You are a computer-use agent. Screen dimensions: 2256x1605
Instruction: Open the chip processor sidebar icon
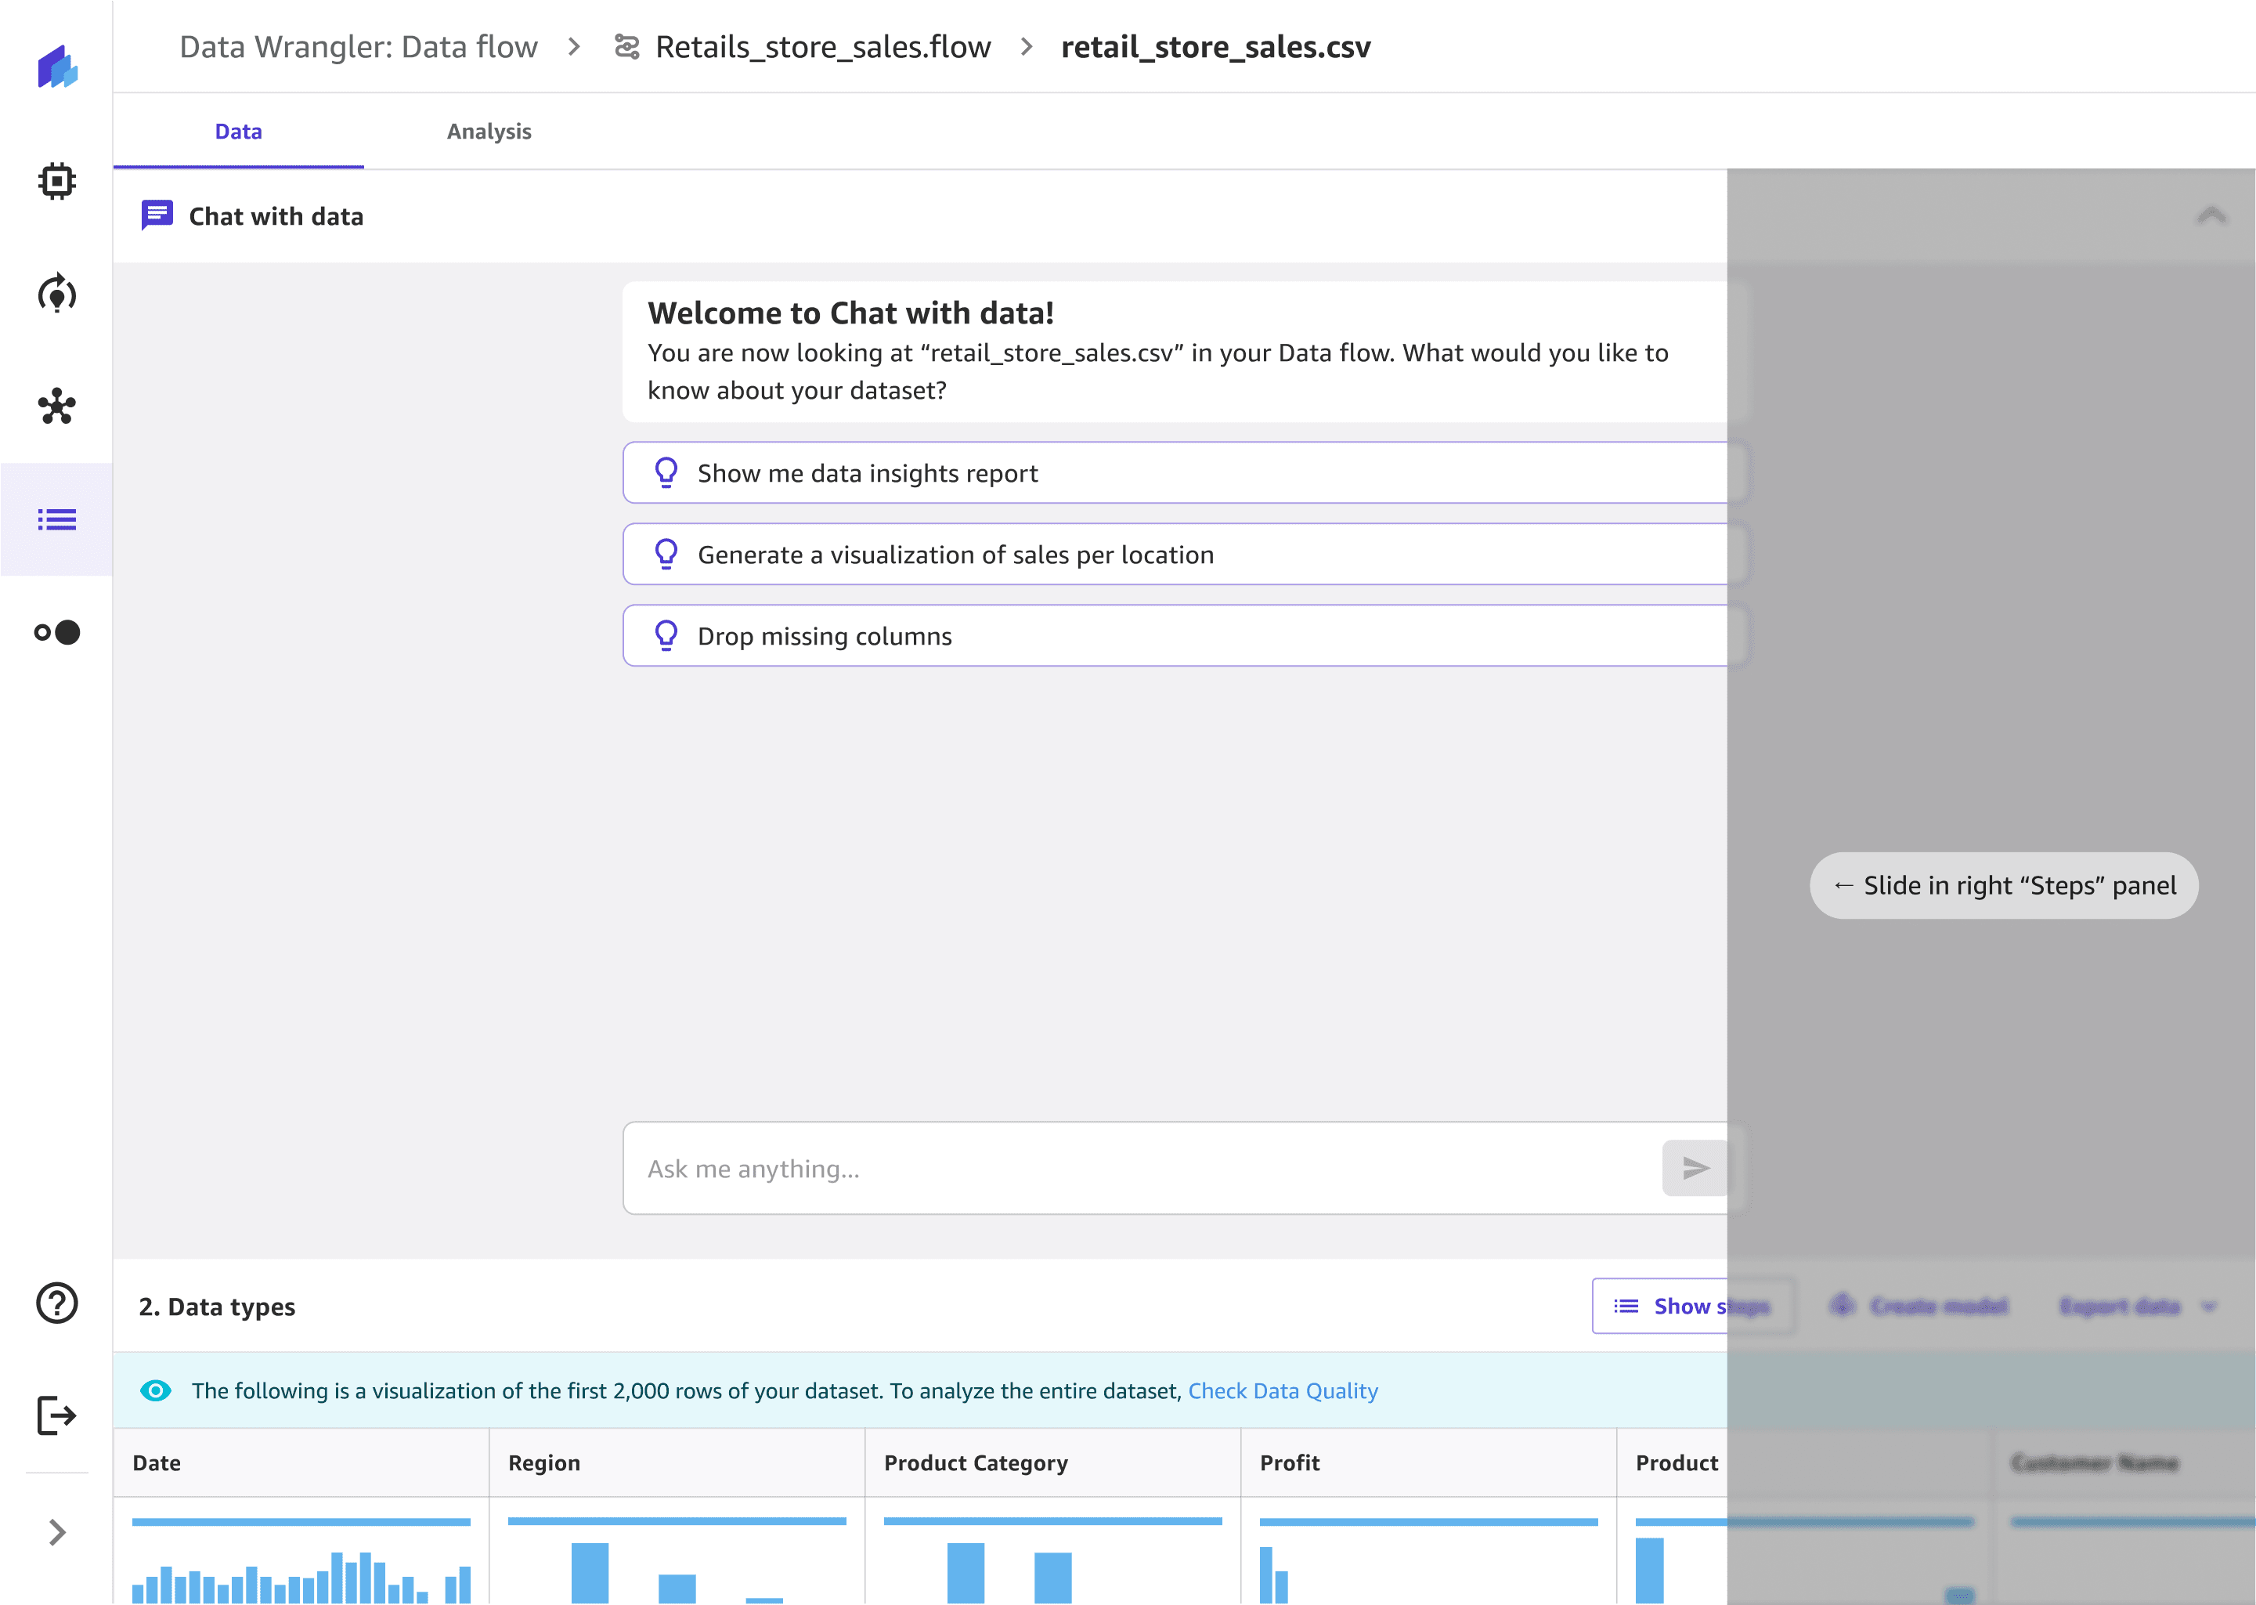point(56,181)
